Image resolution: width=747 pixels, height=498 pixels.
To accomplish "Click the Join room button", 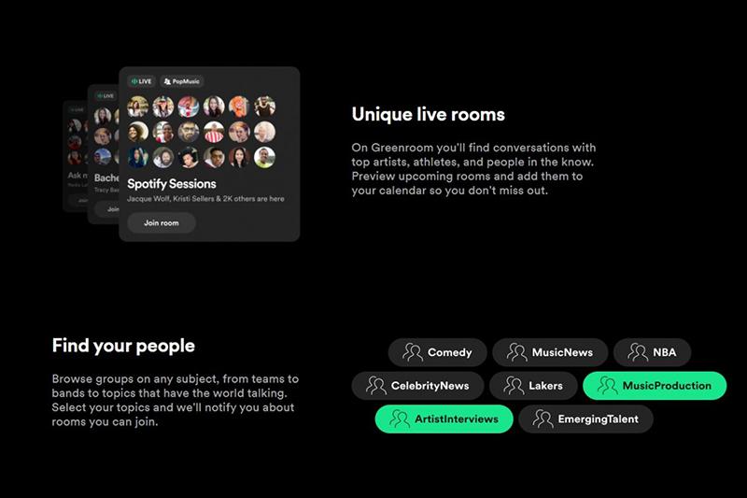I will pyautogui.click(x=162, y=222).
